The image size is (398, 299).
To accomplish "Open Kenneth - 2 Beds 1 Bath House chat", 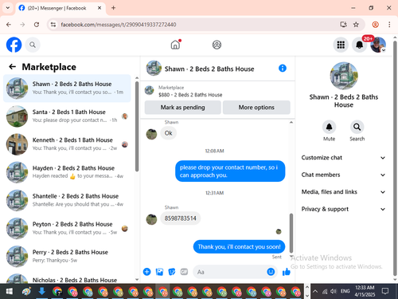I will click(67, 144).
